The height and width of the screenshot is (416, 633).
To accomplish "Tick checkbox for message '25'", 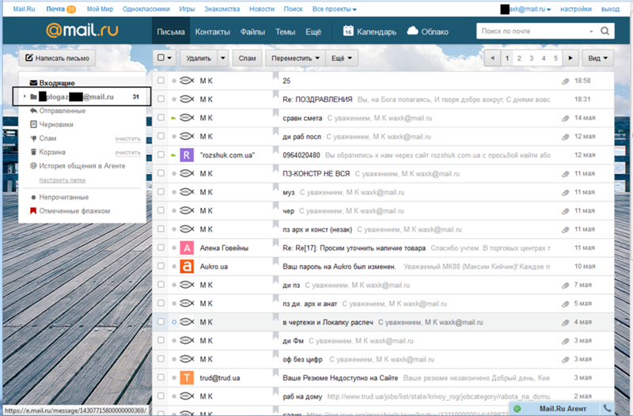I will (x=161, y=81).
